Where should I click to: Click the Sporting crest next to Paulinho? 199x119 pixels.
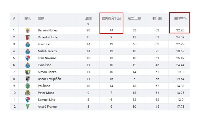(x=28, y=86)
